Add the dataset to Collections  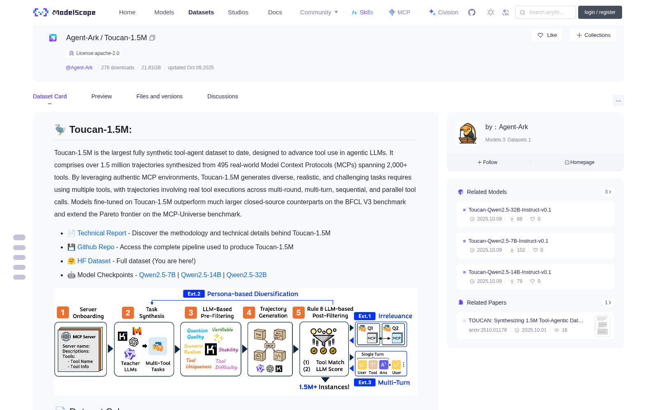click(593, 35)
